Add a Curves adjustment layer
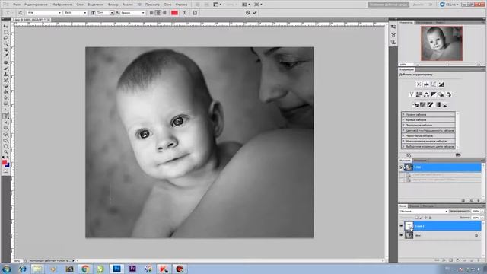 click(434, 84)
